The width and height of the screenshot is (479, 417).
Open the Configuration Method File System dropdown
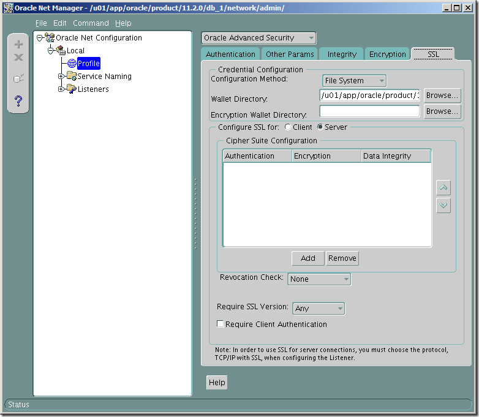click(x=354, y=81)
